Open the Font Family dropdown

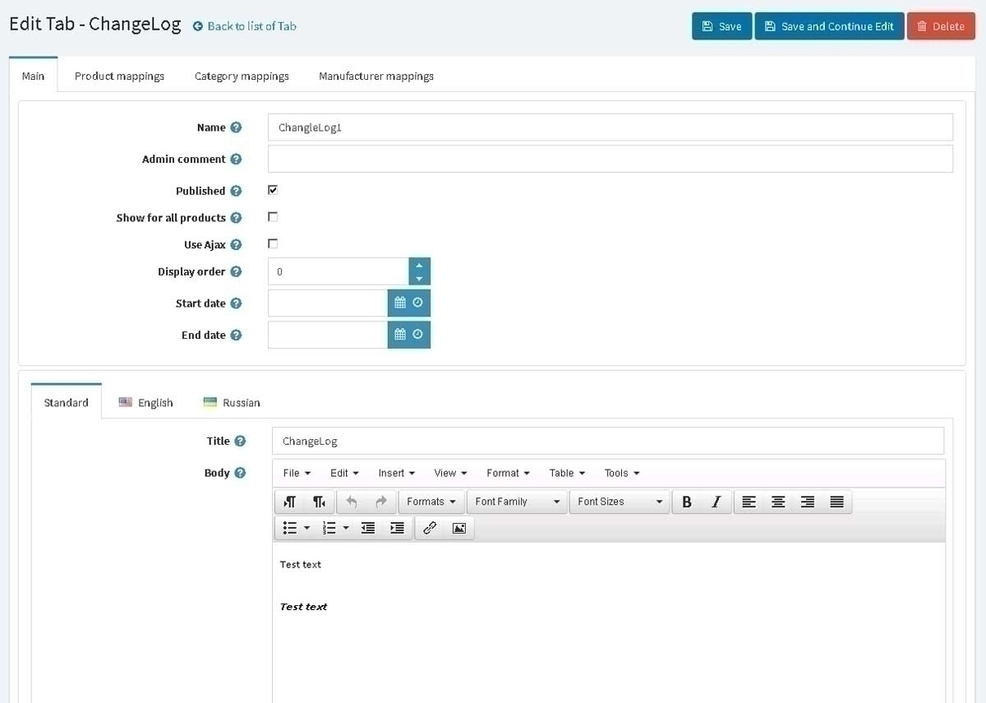[517, 502]
